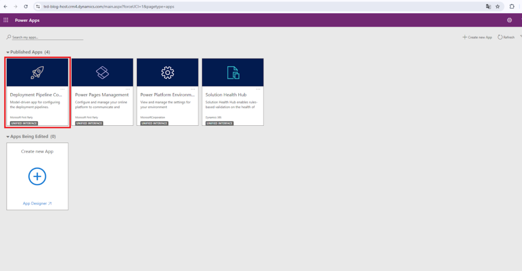Refresh the apps list
The height and width of the screenshot is (271, 522).
(506, 37)
